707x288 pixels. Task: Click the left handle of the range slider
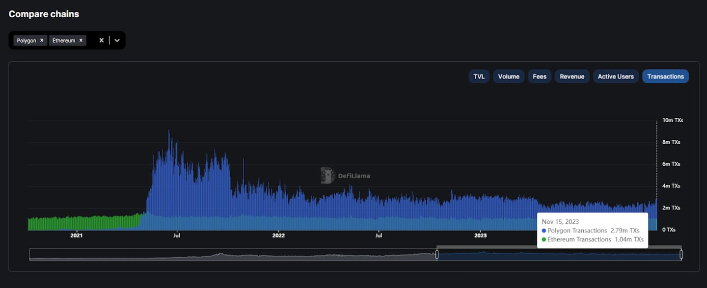tap(437, 254)
